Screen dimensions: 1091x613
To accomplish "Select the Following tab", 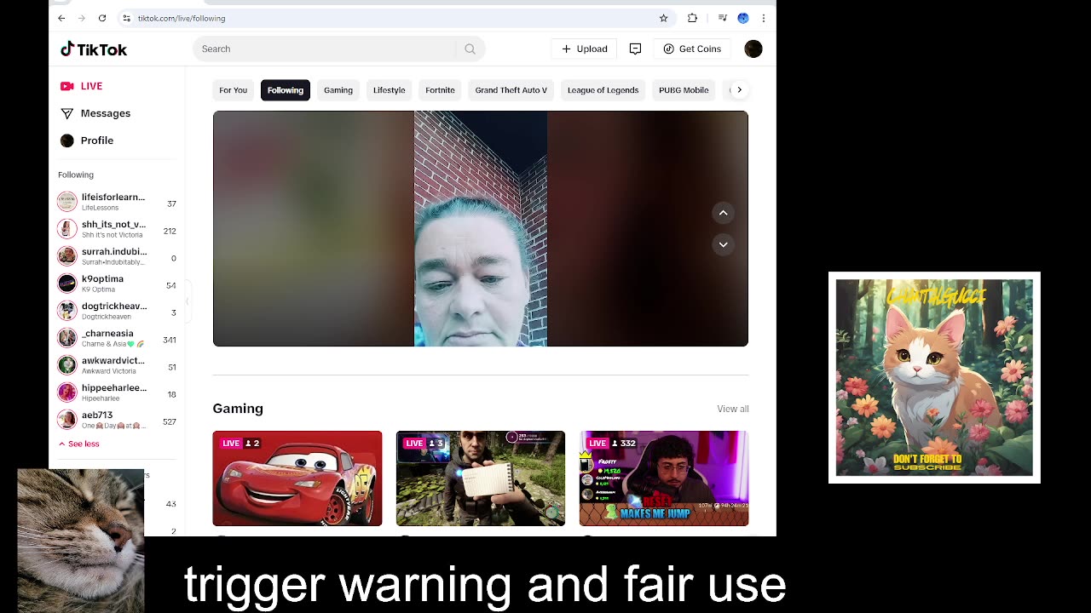I will click(286, 90).
